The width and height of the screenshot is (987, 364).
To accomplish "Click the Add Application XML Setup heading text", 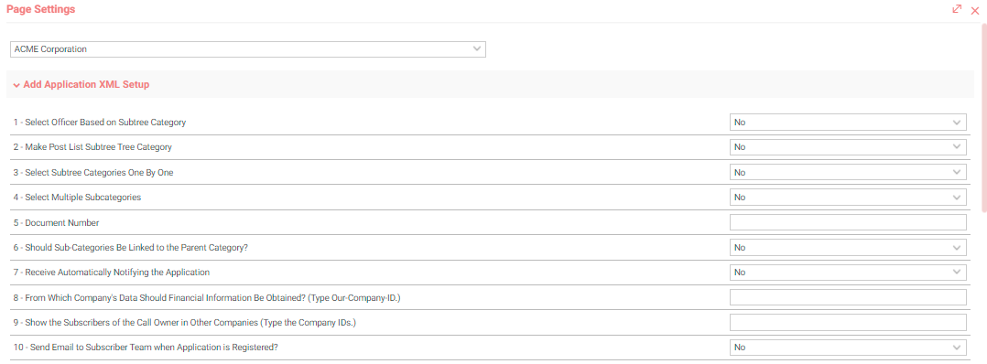I will [x=86, y=84].
